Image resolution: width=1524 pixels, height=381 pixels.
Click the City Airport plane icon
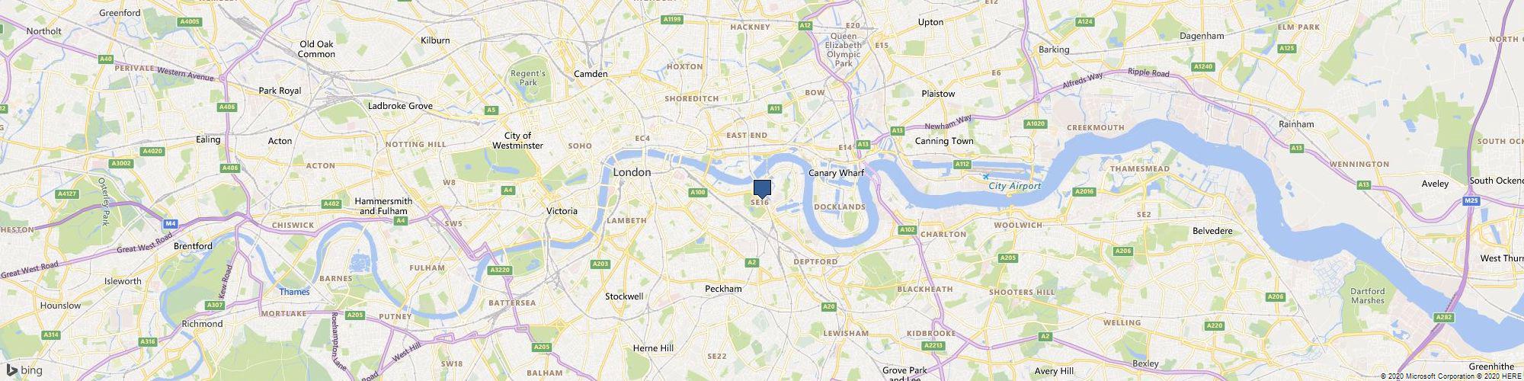click(986, 177)
